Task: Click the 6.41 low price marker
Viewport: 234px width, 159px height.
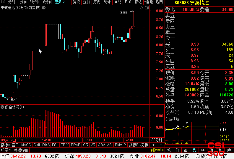Action: (14, 99)
